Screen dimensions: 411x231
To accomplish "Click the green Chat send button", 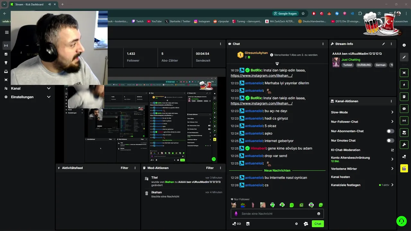I will [318, 224].
